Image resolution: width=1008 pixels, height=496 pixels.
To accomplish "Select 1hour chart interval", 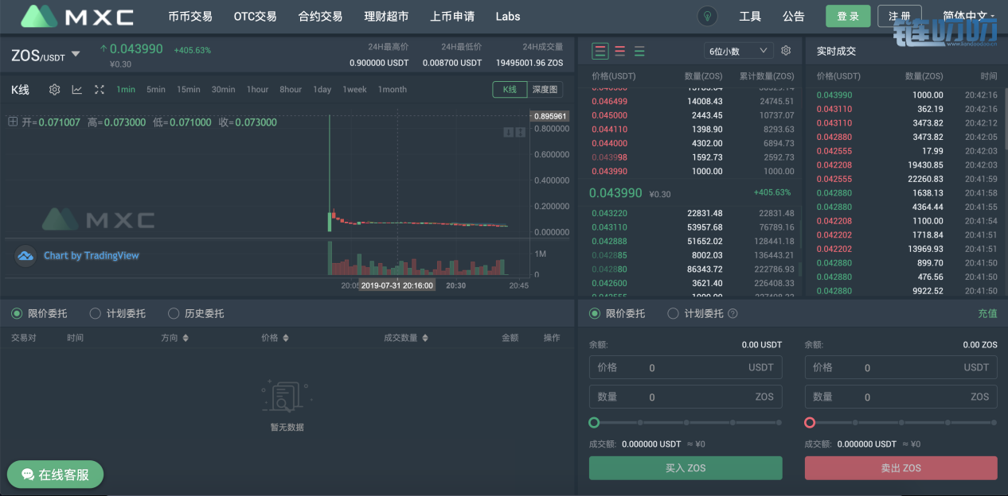I will tap(257, 90).
